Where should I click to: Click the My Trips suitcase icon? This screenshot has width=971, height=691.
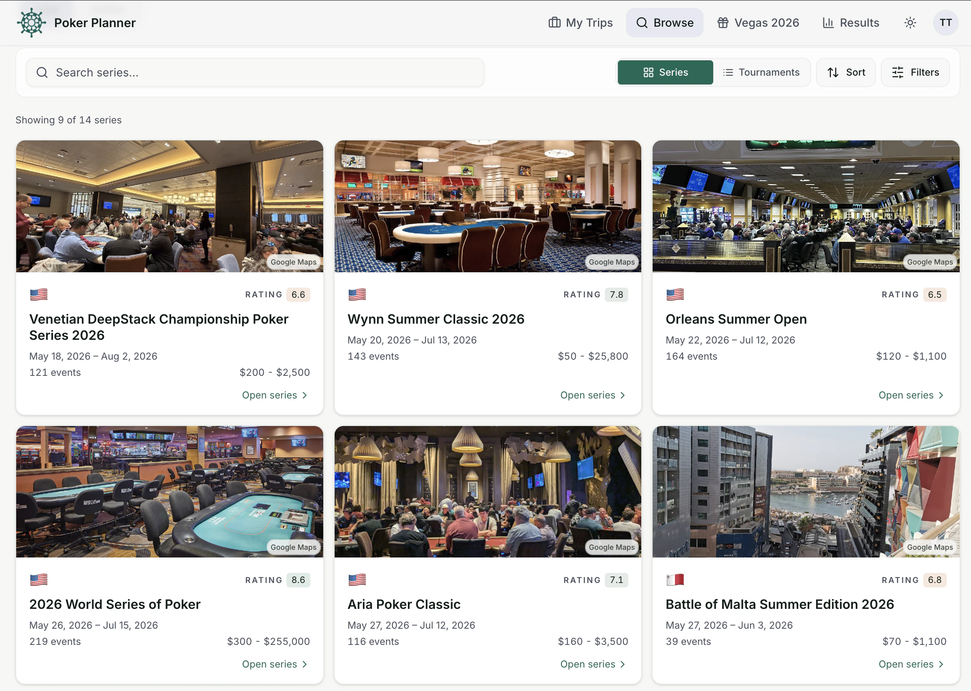(554, 23)
